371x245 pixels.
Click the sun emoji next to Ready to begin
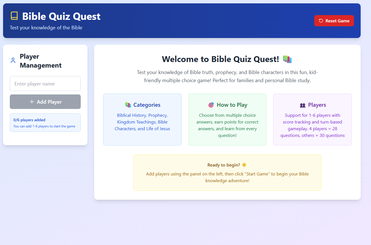(x=244, y=165)
